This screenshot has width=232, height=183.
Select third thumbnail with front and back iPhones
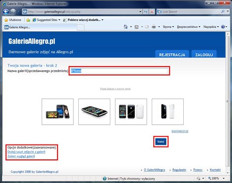coord(131,111)
